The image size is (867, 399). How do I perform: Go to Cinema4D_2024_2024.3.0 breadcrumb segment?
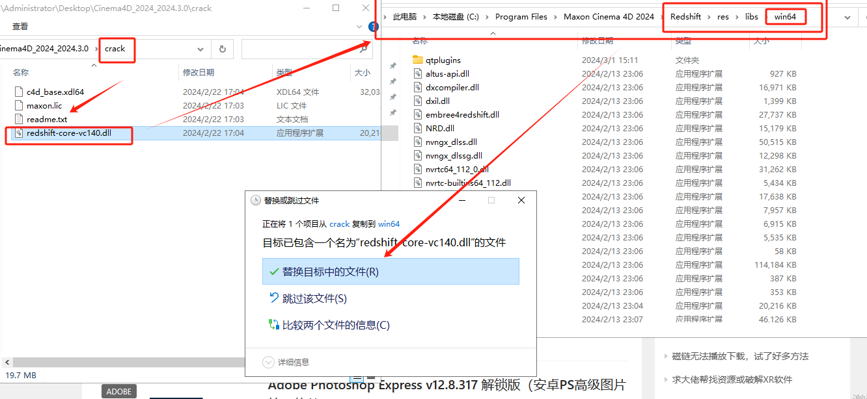pyautogui.click(x=44, y=49)
